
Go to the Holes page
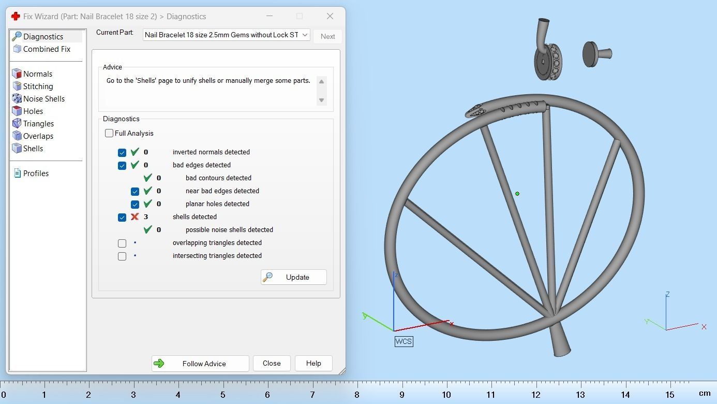tap(33, 111)
